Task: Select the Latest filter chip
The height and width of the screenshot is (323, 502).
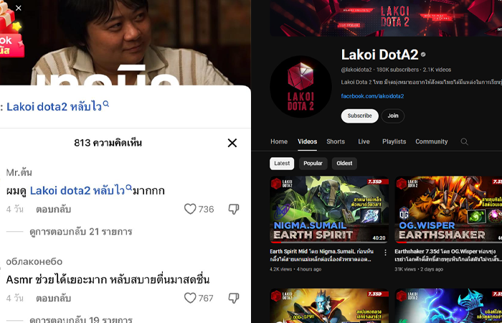Action: (x=282, y=164)
